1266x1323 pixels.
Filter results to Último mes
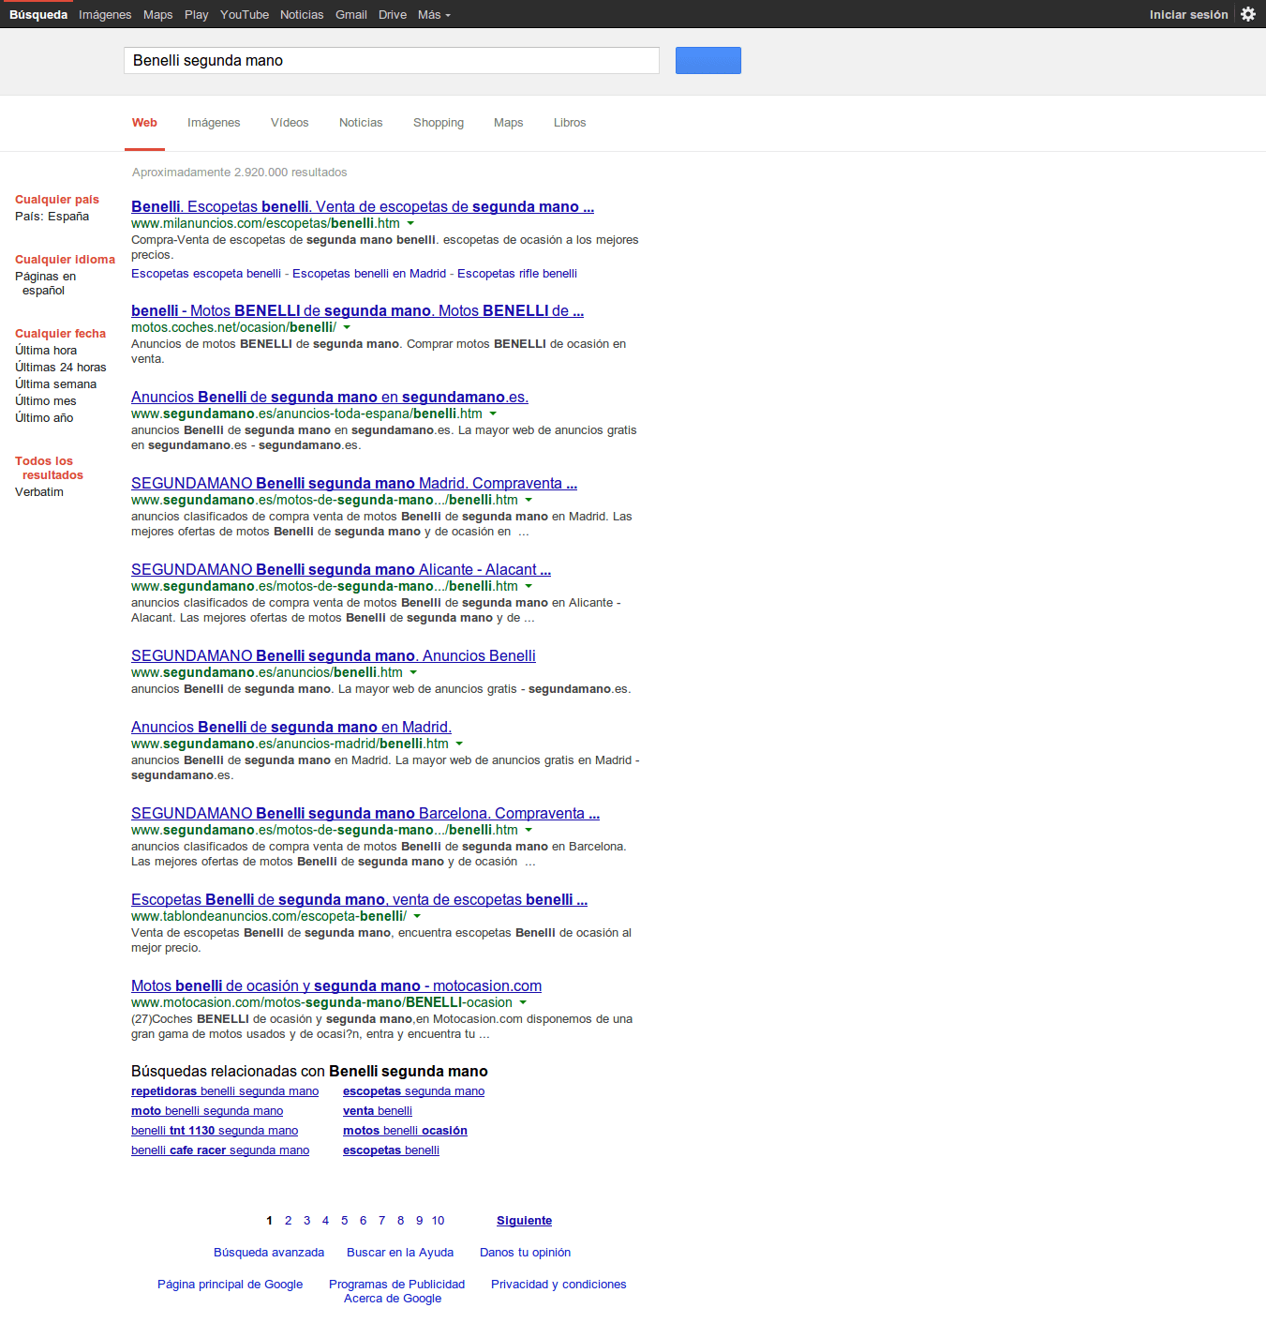46,401
